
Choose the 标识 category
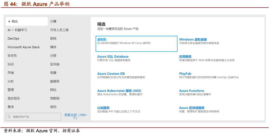(x=11, y=64)
